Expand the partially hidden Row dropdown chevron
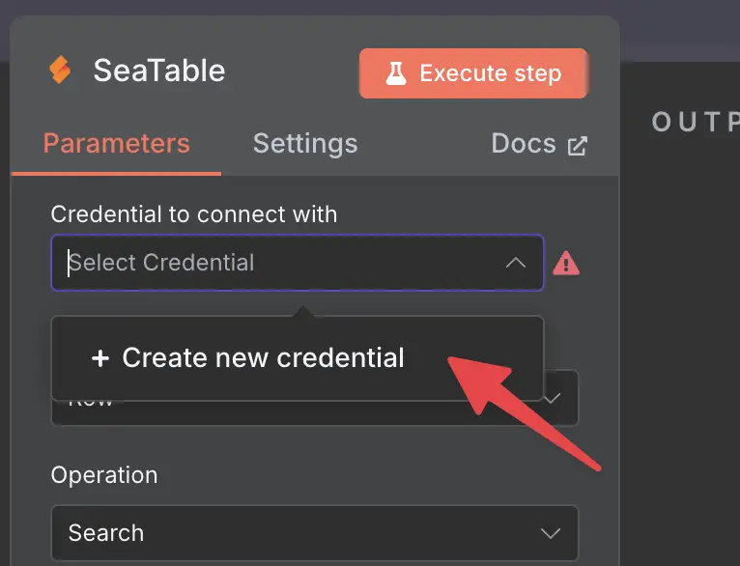This screenshot has width=740, height=566. click(x=553, y=399)
